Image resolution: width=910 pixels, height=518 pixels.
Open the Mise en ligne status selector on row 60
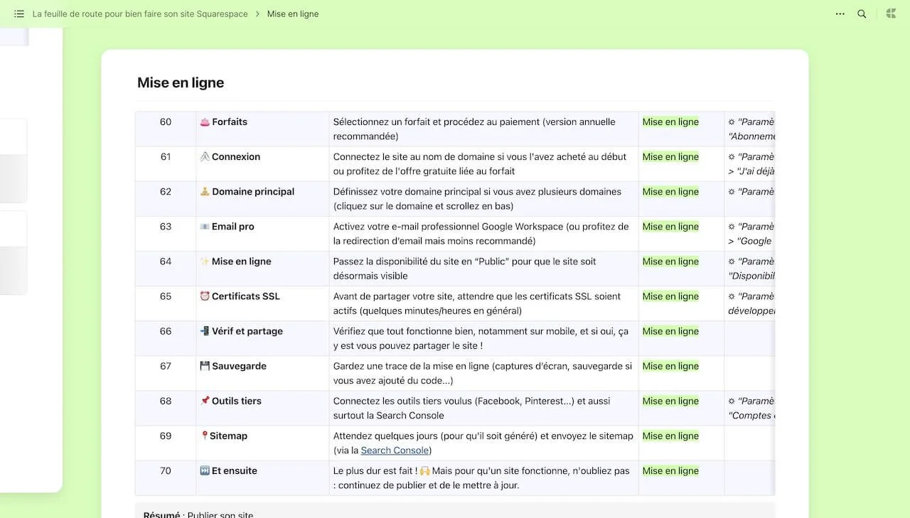point(669,122)
